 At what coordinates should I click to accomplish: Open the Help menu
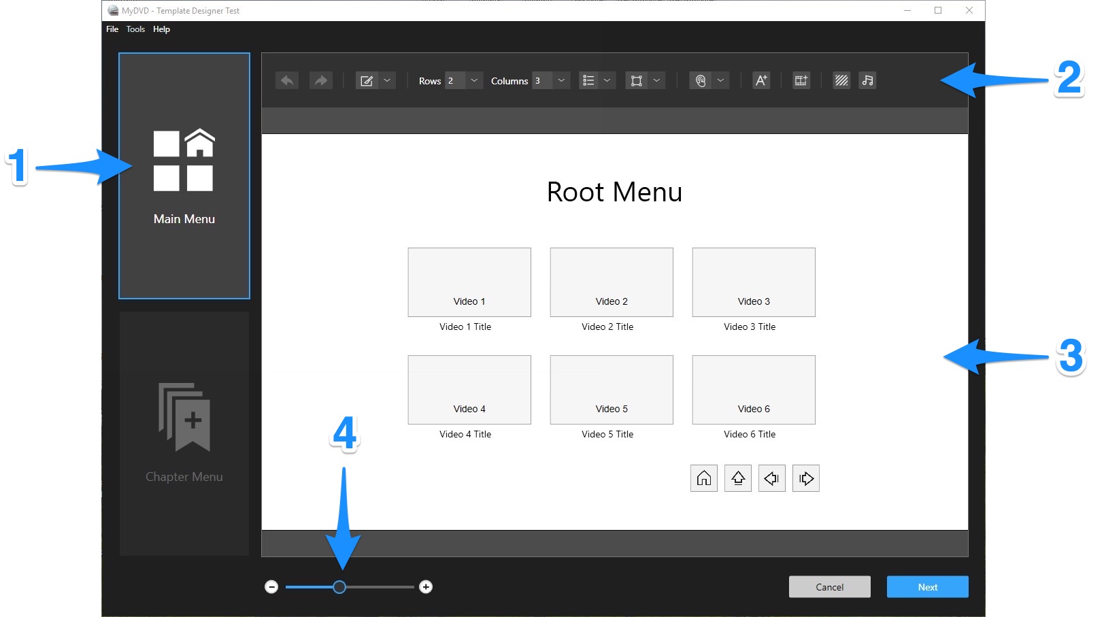tap(161, 29)
